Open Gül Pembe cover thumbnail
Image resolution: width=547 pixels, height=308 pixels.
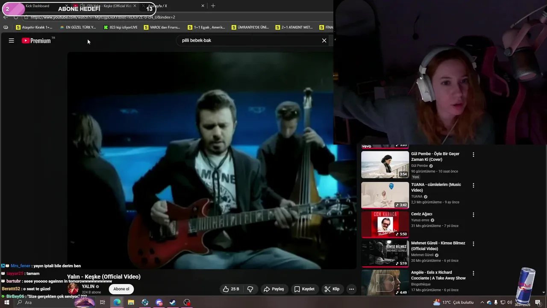click(385, 165)
